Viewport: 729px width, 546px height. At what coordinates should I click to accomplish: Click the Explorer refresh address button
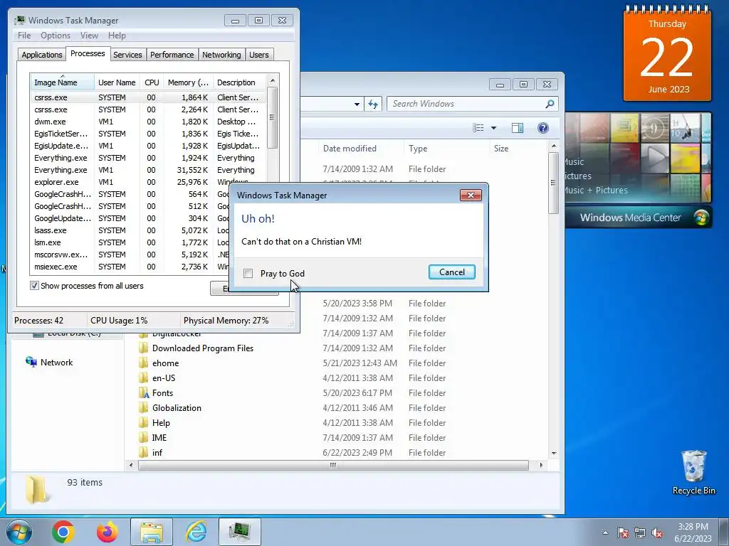coord(373,104)
